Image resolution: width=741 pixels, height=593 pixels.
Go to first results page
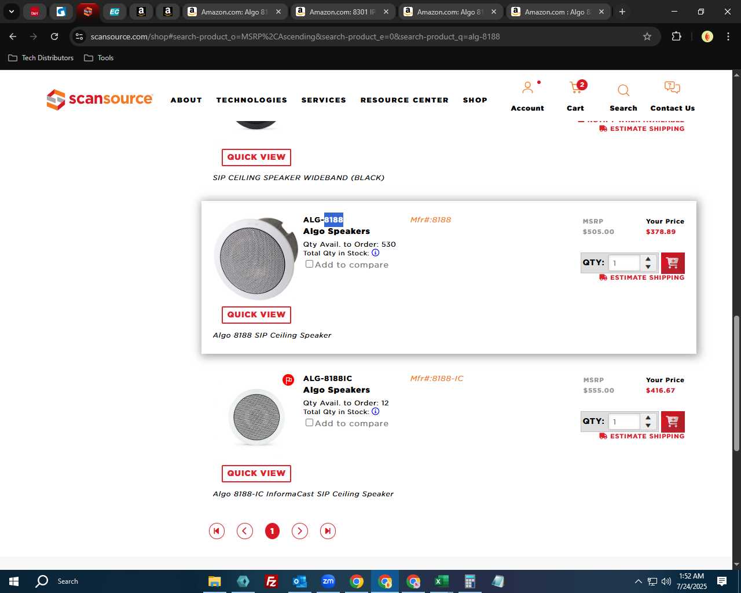pyautogui.click(x=217, y=531)
